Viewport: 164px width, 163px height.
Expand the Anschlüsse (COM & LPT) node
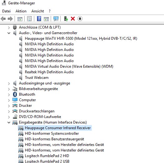coord(9,28)
